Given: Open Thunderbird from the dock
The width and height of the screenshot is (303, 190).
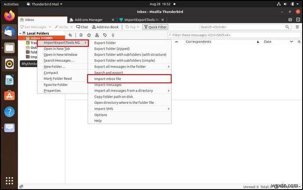Looking at the screenshot, I should pos(9,32).
